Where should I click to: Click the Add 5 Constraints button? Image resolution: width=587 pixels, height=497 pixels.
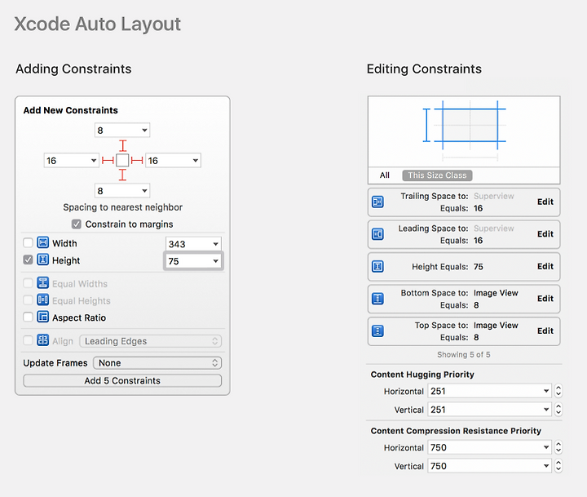point(122,381)
